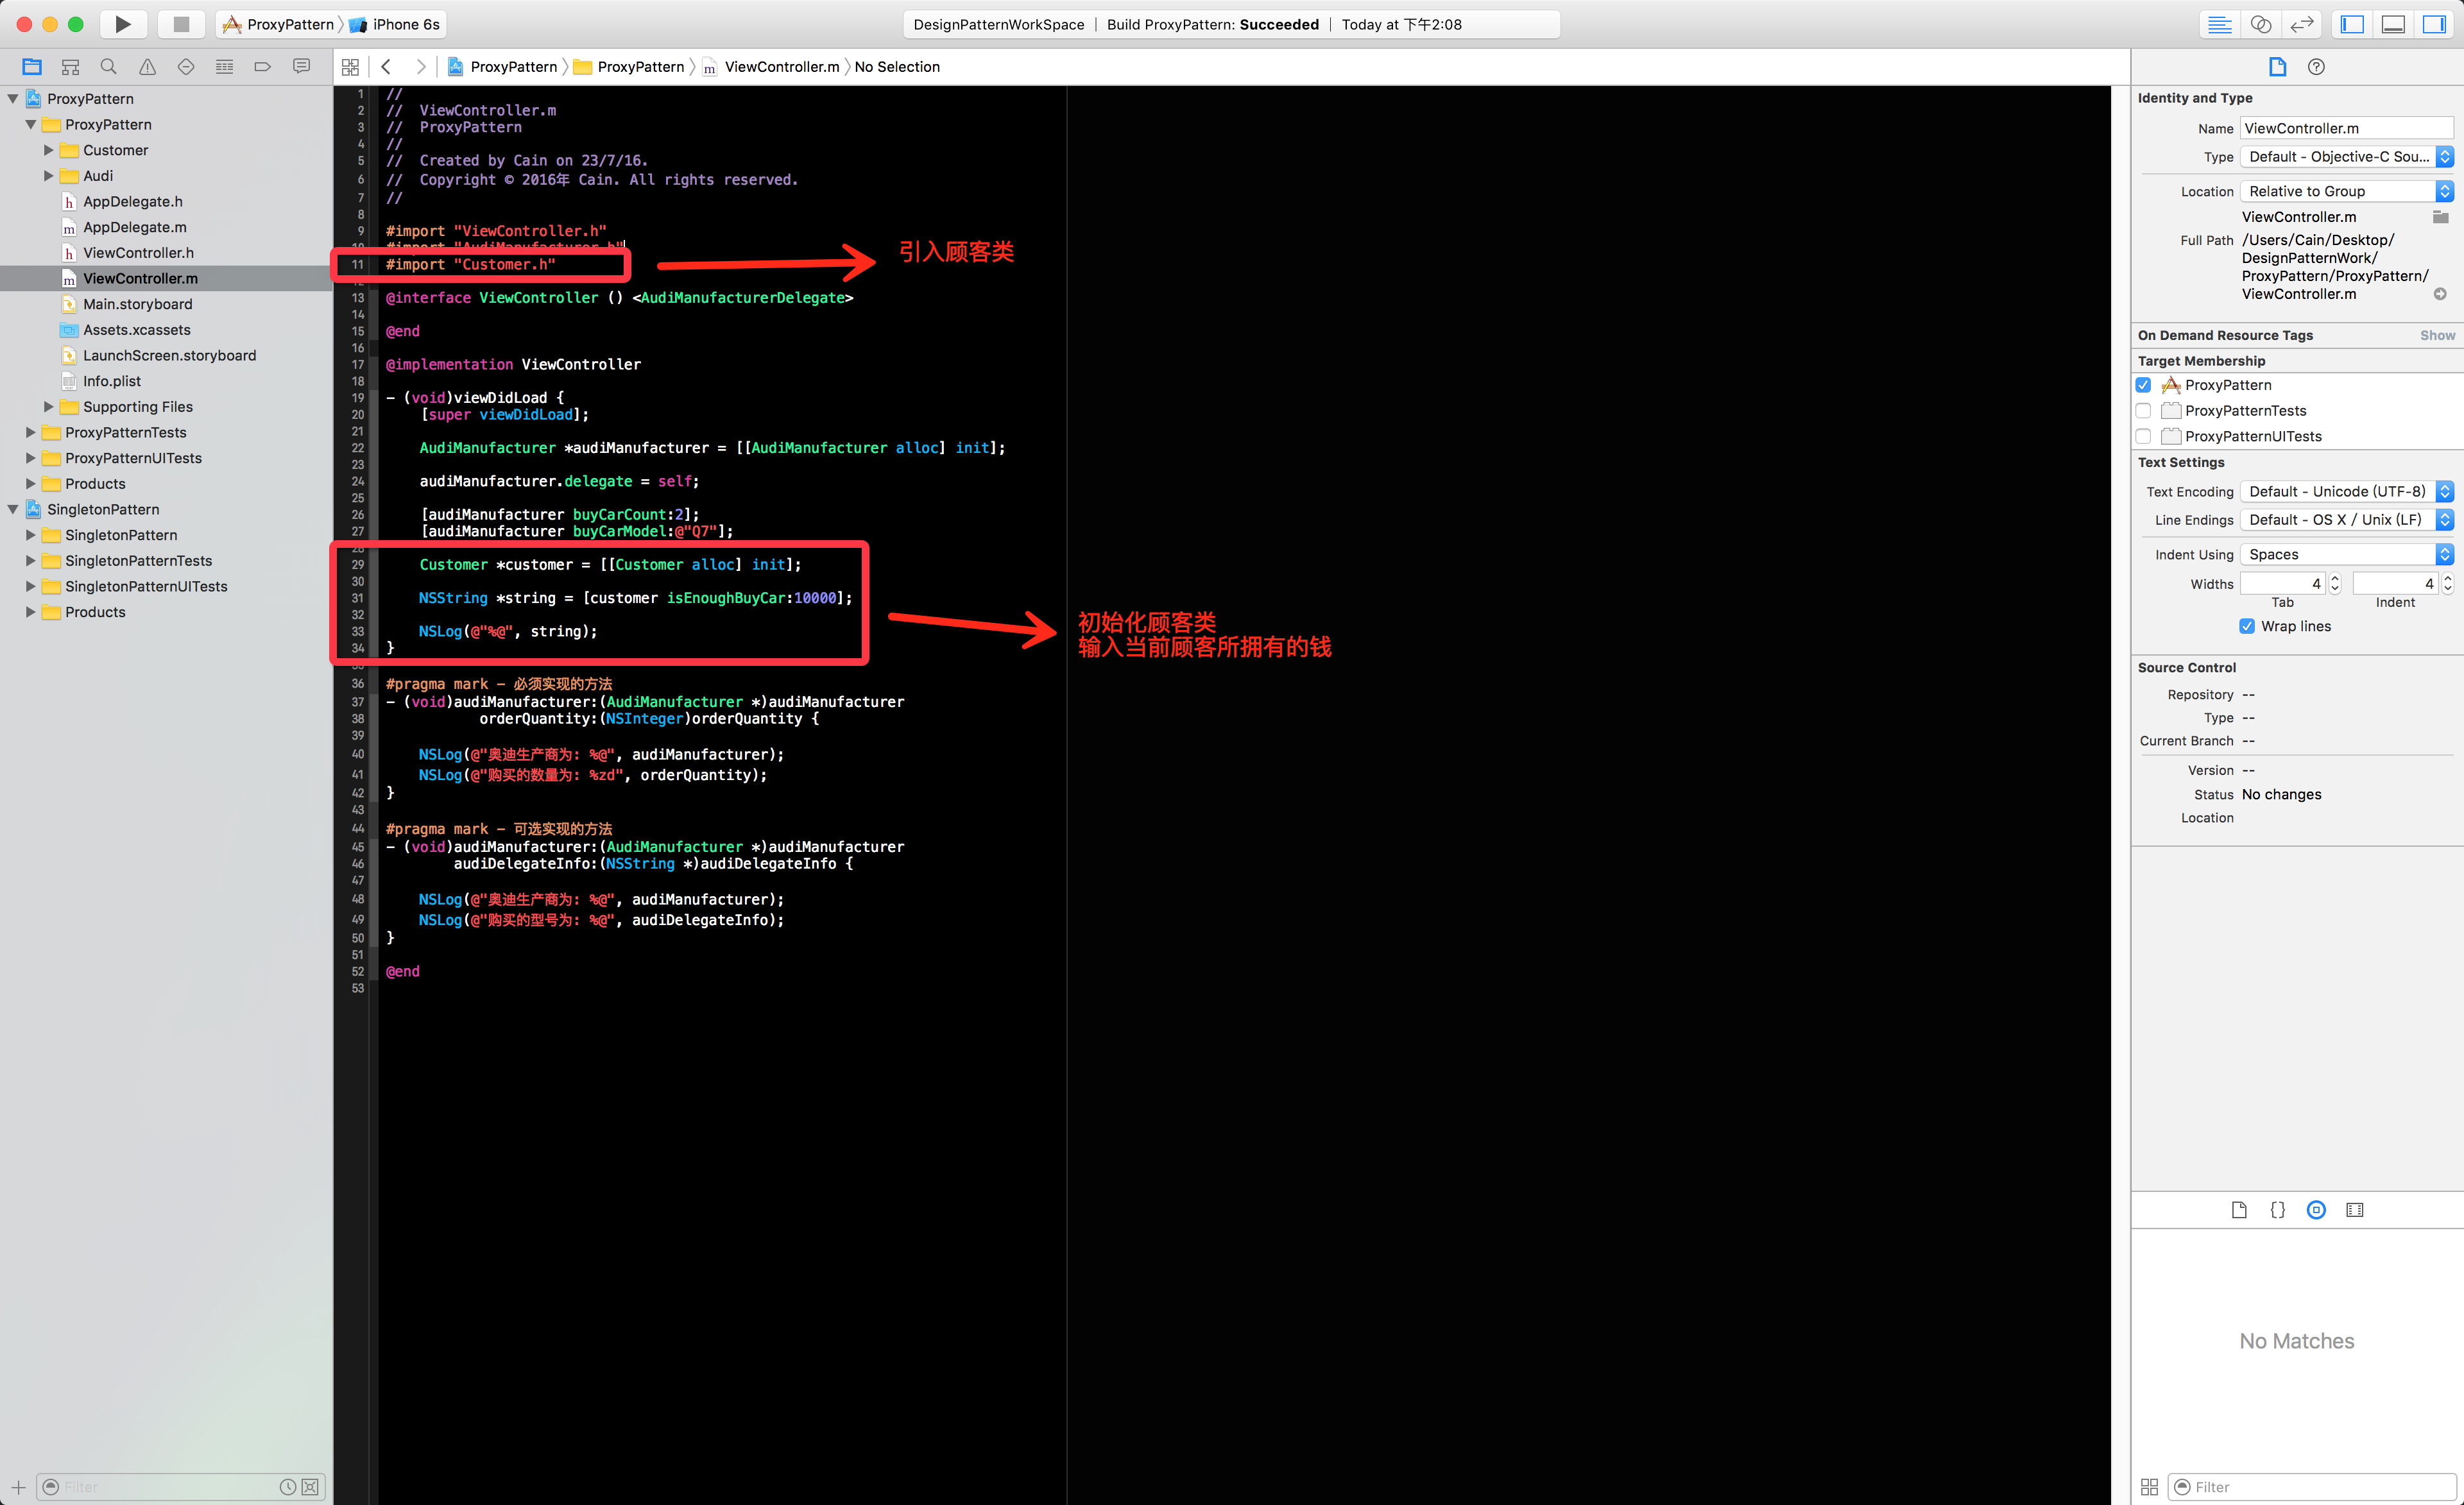Open the Find navigator search icon
This screenshot has width=2464, height=1505.
109,67
